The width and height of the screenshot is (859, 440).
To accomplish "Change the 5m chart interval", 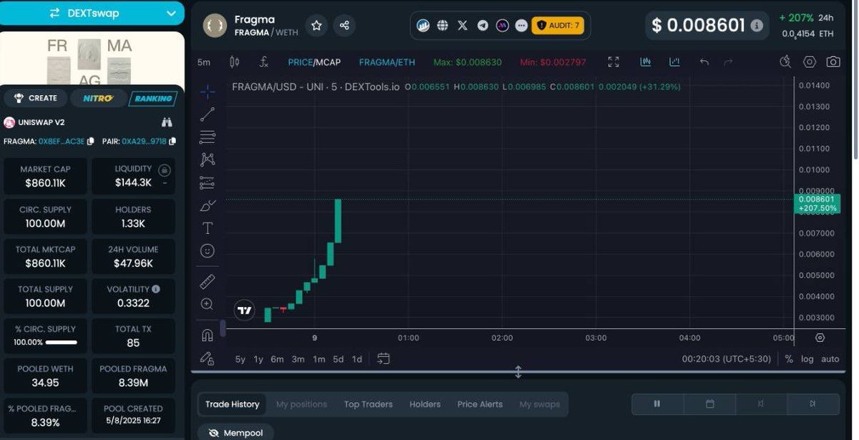I will 204,62.
